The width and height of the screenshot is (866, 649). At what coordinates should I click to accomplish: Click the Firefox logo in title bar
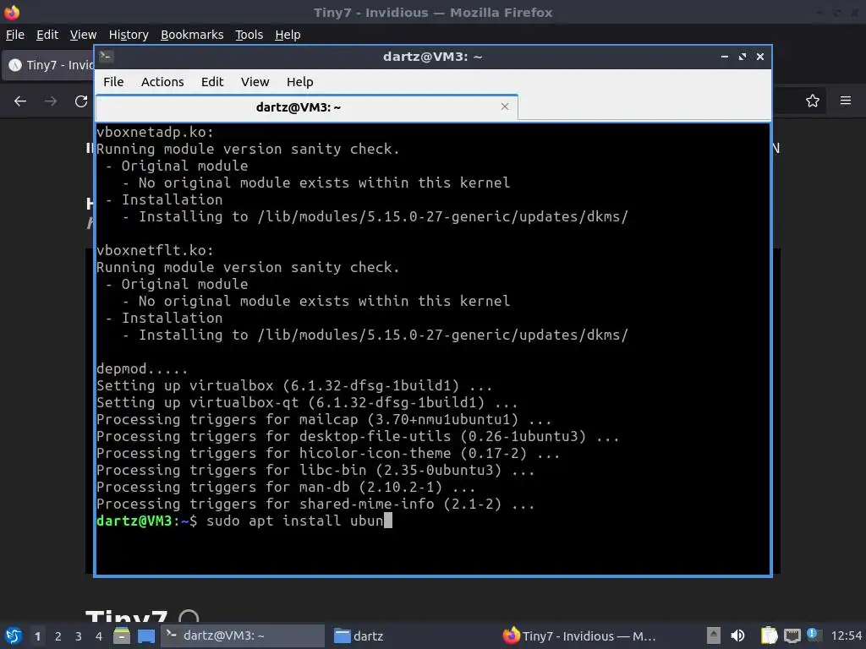[12, 12]
